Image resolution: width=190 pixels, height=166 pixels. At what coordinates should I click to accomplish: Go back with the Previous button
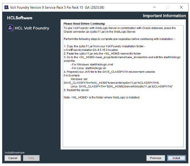pyautogui.click(x=156, y=158)
